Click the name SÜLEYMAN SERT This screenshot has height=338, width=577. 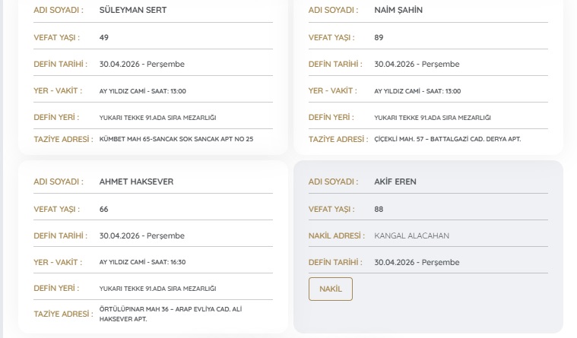[x=133, y=11]
